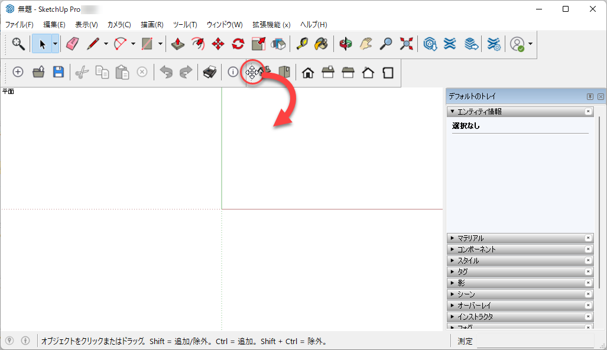Expand the スタイル panel

[x=468, y=261]
